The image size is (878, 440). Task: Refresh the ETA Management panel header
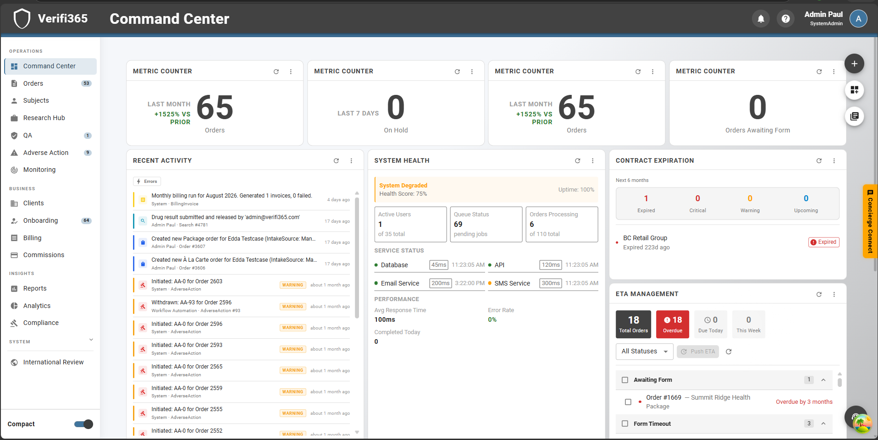pyautogui.click(x=819, y=294)
